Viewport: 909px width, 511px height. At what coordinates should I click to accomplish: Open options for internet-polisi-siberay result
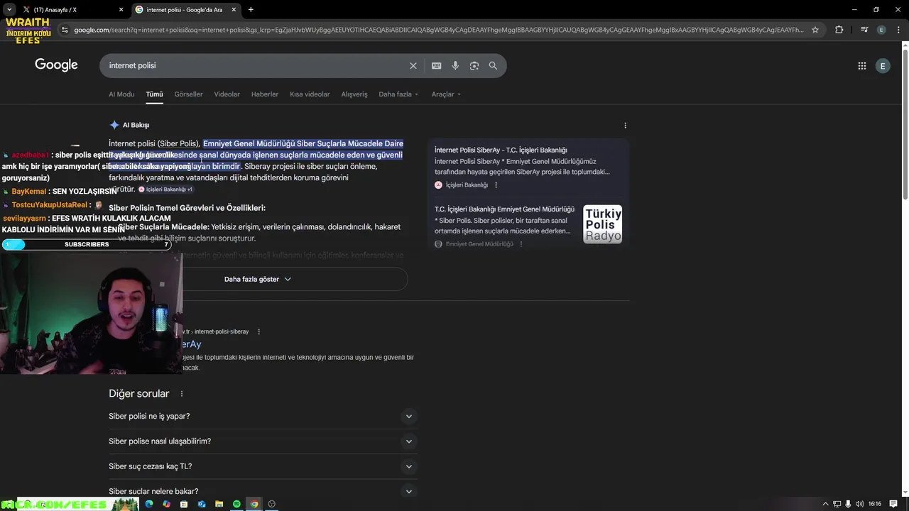pyautogui.click(x=258, y=331)
